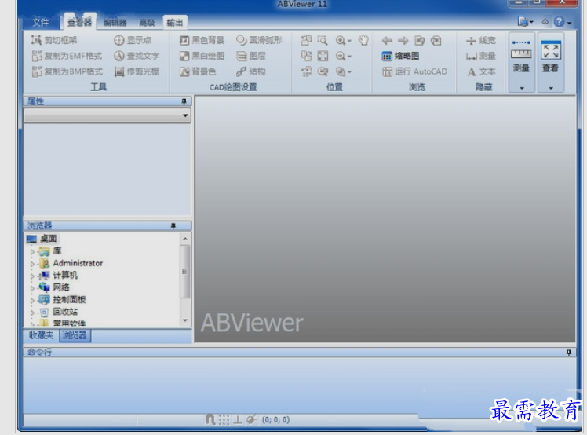Click browser tree scrollbar up arrow
This screenshot has height=435, width=587.
point(185,239)
